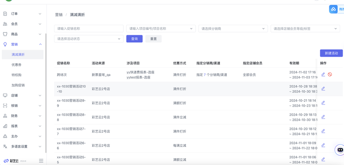Click the 店铺 monitor icon

pyautogui.click(x=5, y=95)
